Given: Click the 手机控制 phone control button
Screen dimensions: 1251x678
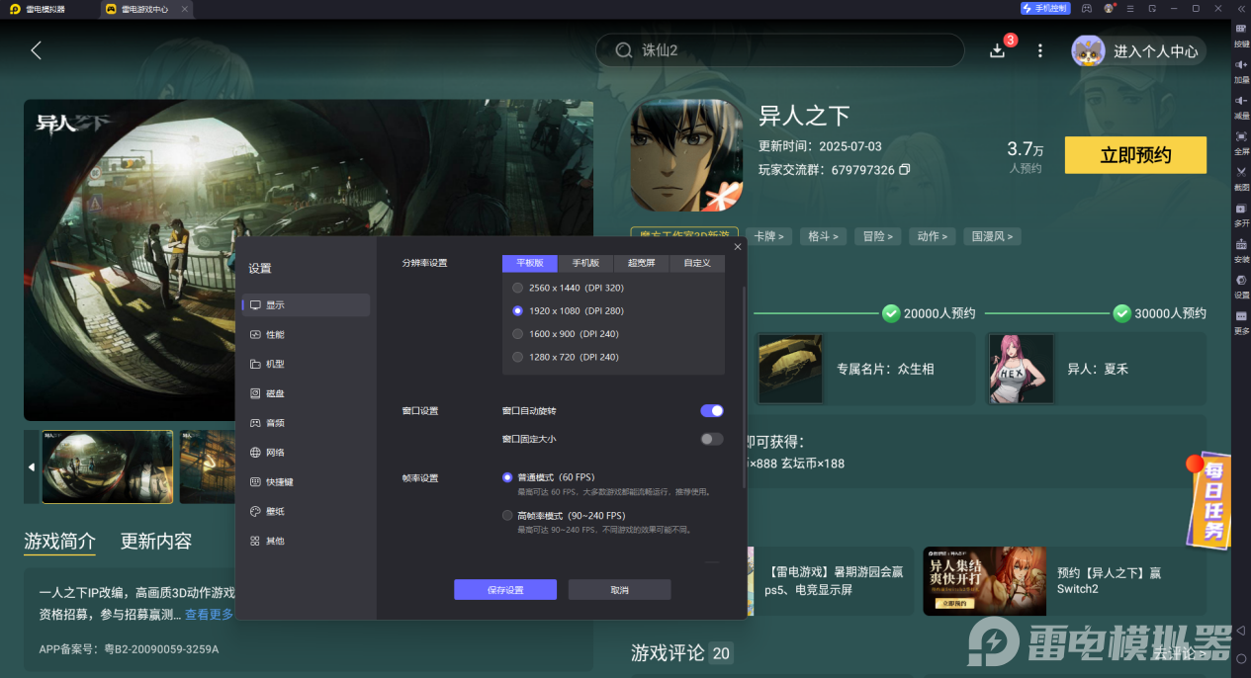Looking at the screenshot, I should [1044, 8].
